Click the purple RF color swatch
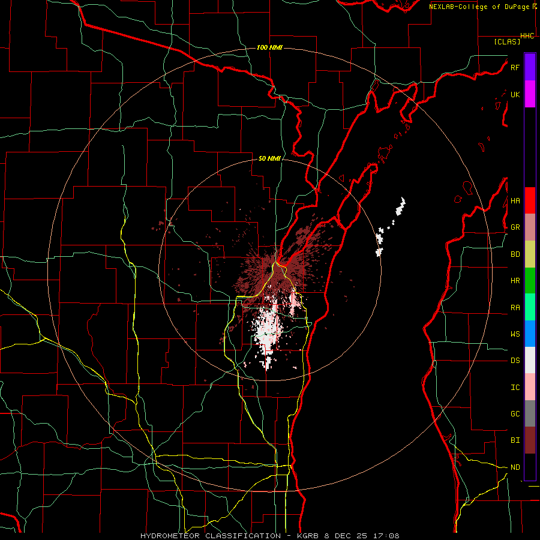 pyautogui.click(x=530, y=67)
